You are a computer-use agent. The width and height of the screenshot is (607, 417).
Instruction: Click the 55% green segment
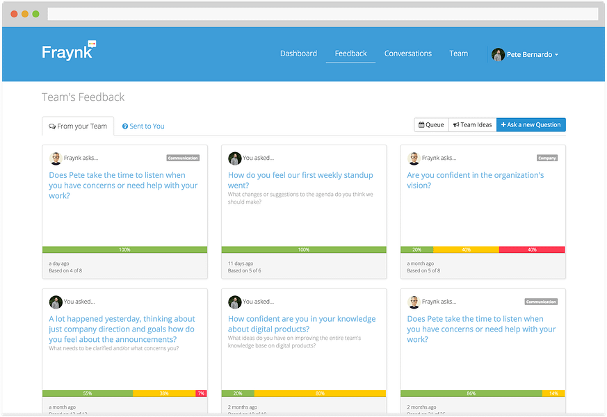click(88, 393)
